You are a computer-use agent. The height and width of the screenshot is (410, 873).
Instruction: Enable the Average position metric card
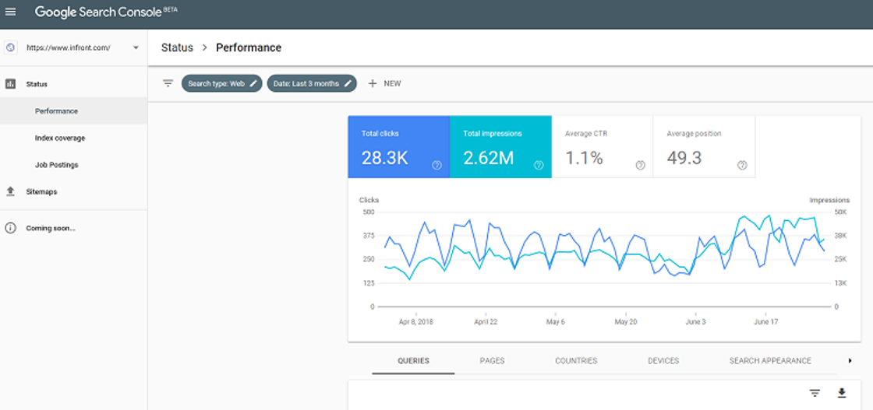point(704,147)
